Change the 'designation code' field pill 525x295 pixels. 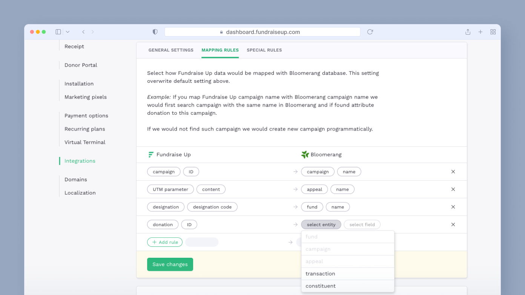[212, 207]
